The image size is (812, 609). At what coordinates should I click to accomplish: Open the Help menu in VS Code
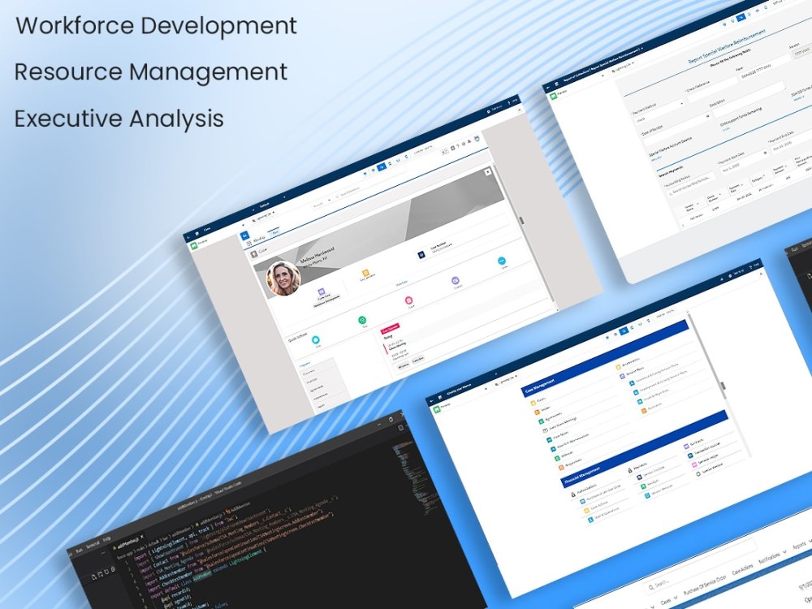[x=106, y=540]
